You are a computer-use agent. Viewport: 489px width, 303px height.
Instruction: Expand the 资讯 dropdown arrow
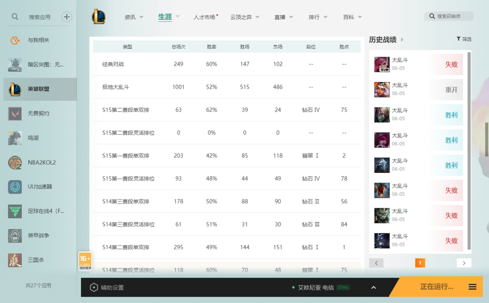click(x=141, y=17)
